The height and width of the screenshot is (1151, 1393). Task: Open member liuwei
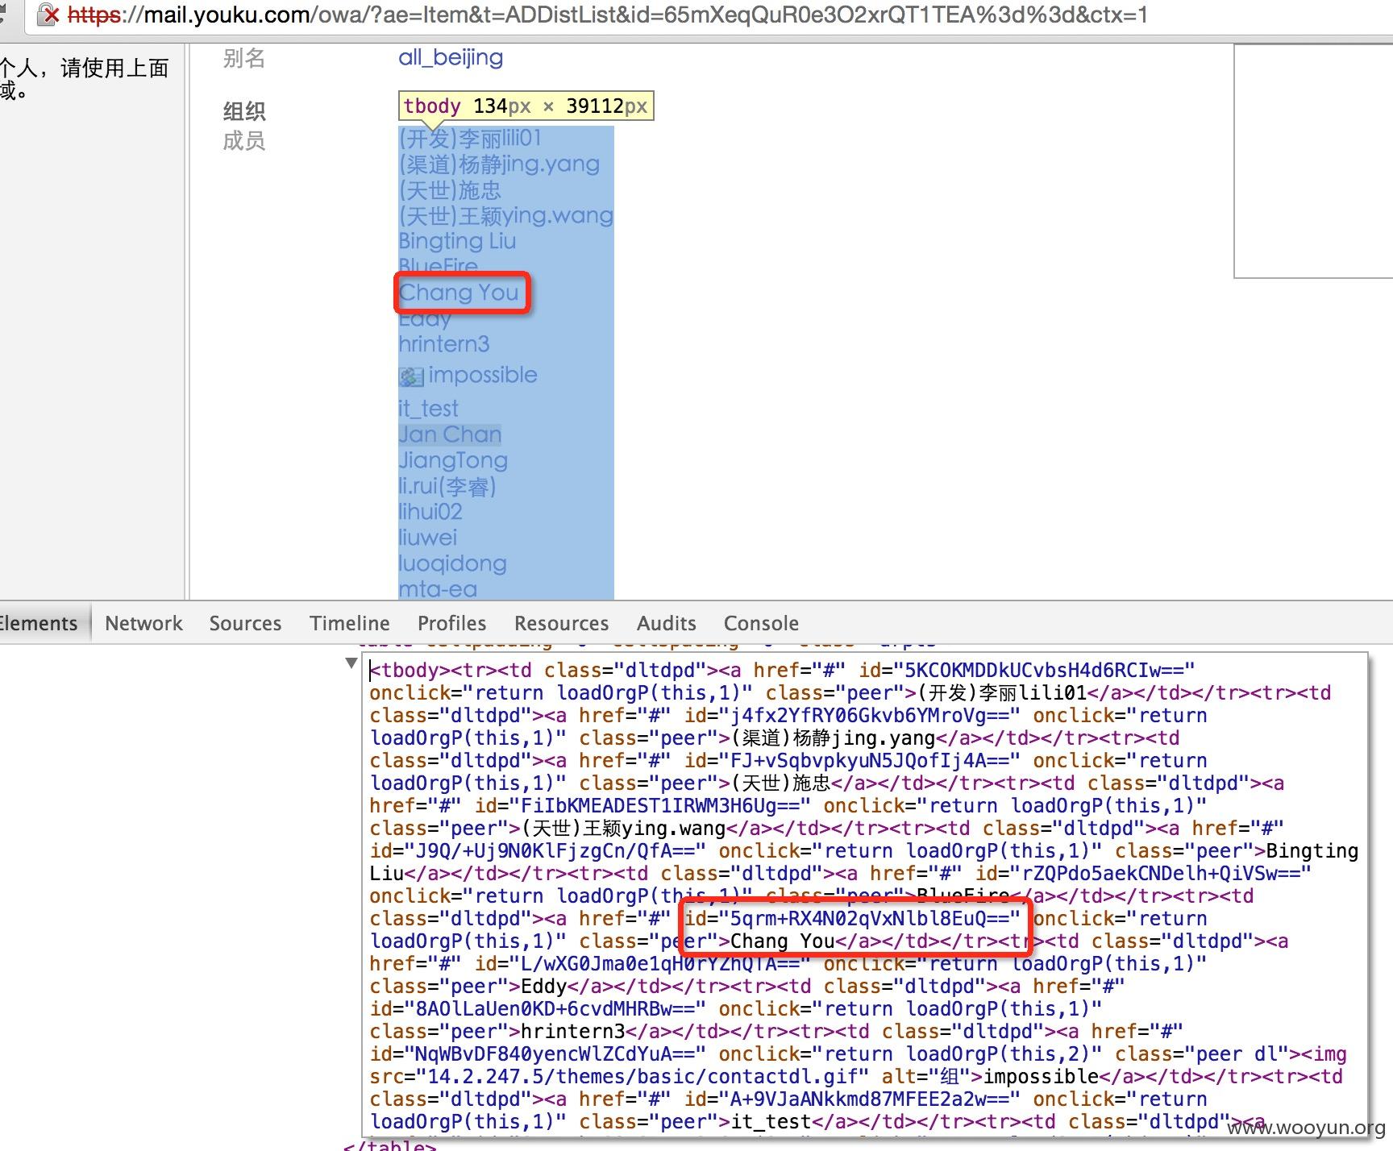click(x=428, y=538)
